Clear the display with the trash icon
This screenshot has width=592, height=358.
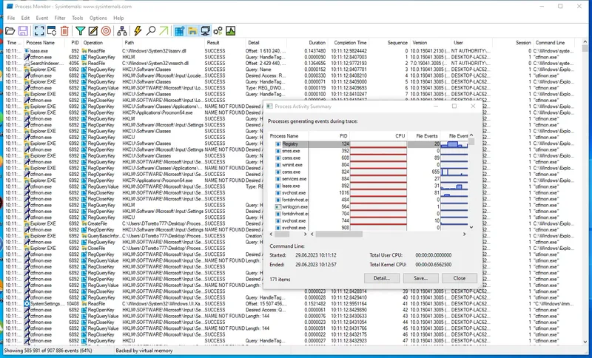click(65, 31)
